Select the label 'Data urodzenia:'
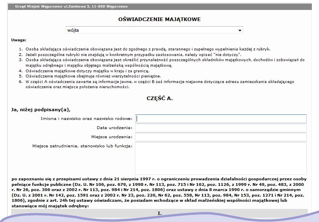Screen dimensions: 319x222 tap(115, 127)
